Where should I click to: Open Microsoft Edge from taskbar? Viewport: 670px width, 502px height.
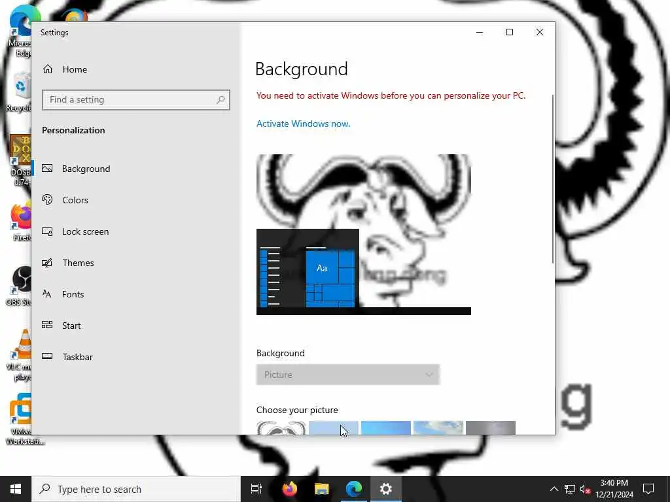[354, 489]
